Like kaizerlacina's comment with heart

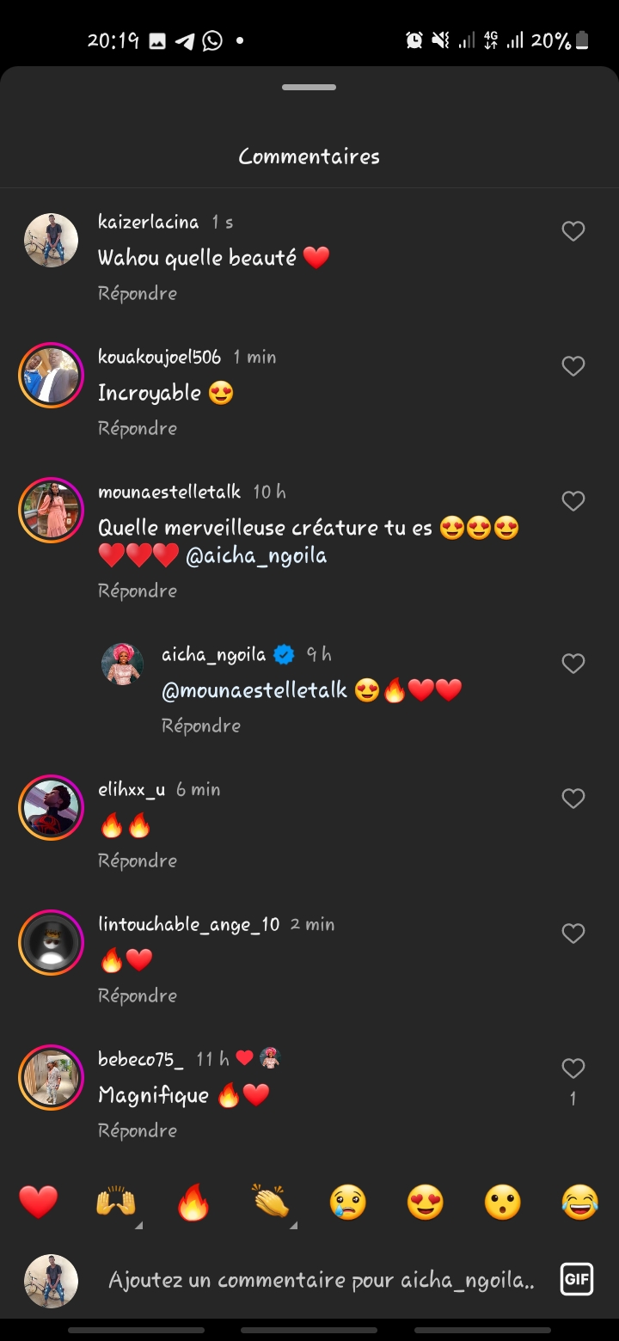pyautogui.click(x=573, y=231)
